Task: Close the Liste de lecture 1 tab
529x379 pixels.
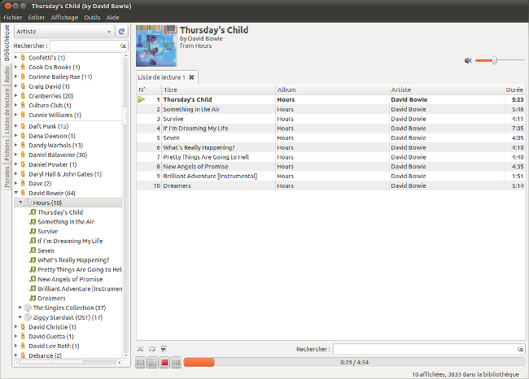Action: tap(191, 77)
